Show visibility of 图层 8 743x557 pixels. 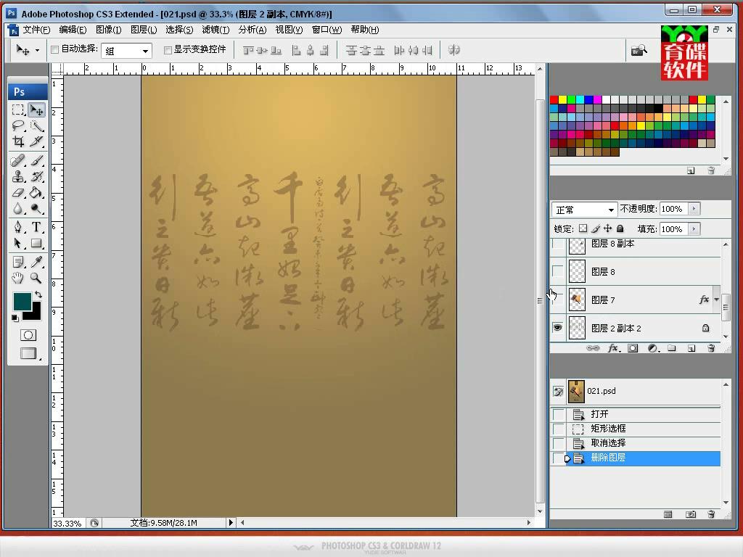(x=558, y=271)
